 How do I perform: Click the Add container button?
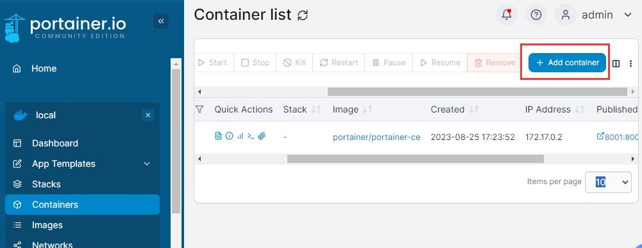click(567, 63)
